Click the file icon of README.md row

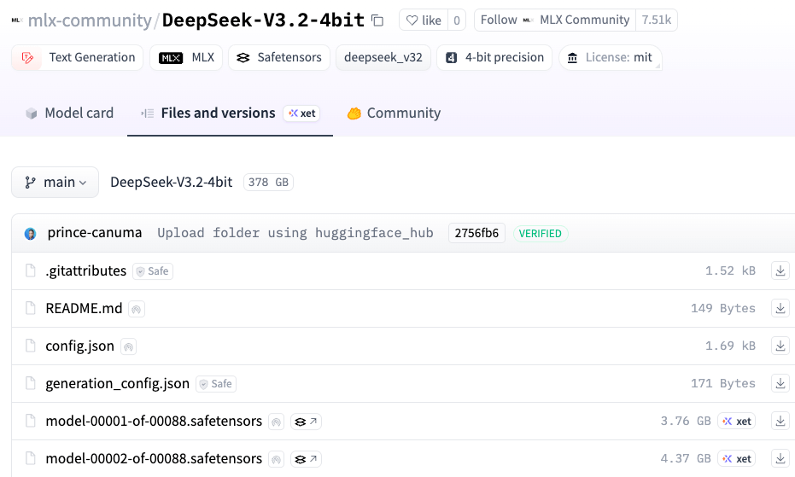click(31, 308)
